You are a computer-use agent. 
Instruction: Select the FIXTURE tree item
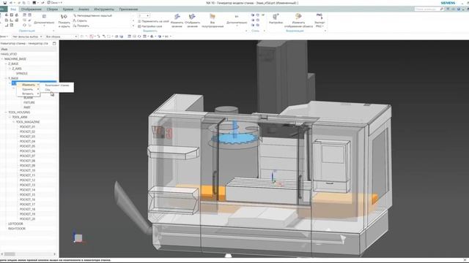pos(29,102)
